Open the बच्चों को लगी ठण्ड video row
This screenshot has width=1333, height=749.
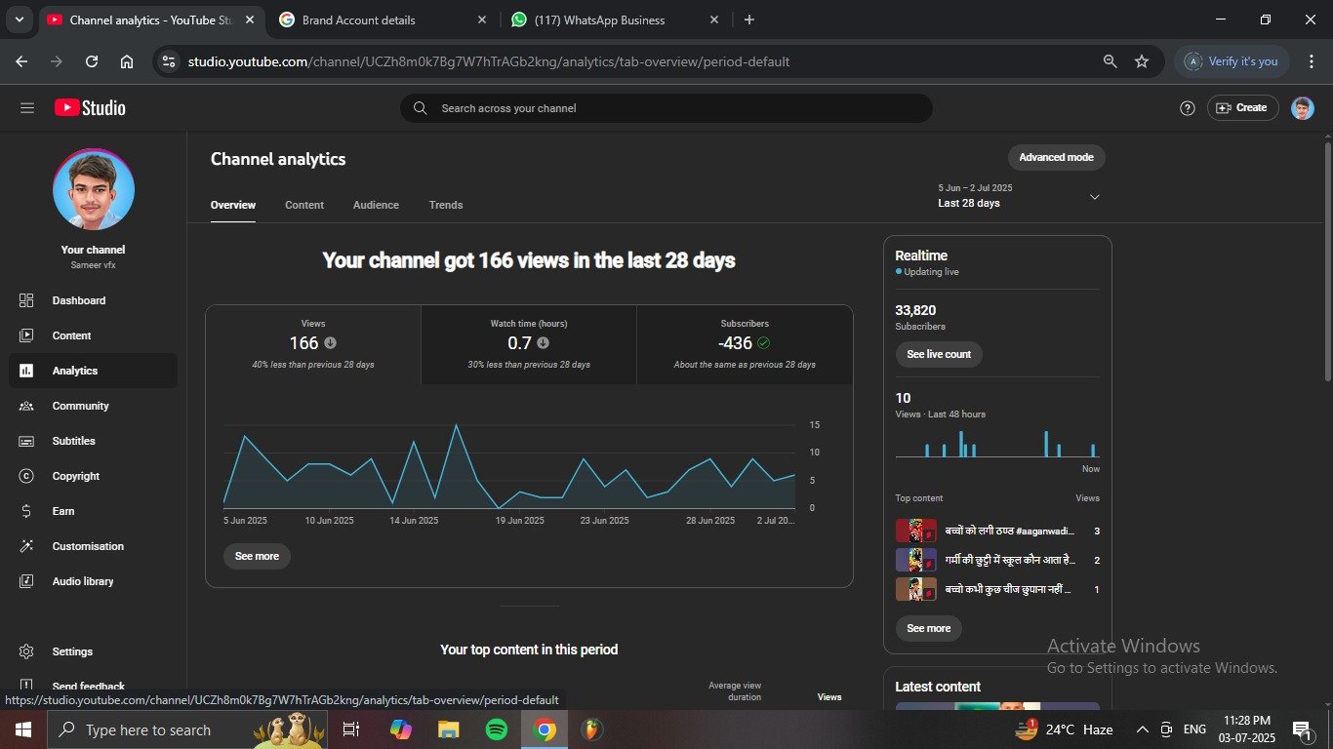pos(997,531)
